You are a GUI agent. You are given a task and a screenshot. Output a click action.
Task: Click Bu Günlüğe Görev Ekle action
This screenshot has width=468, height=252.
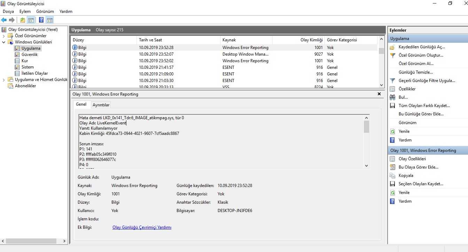coord(421,114)
